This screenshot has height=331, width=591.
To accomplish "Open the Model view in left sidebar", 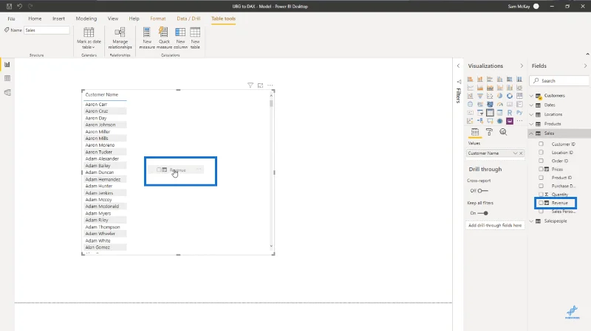I will (7, 93).
